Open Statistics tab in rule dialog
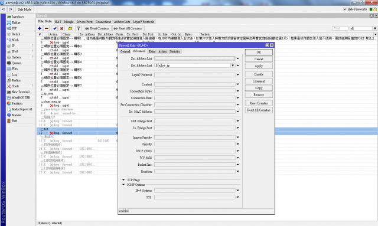 point(175,51)
